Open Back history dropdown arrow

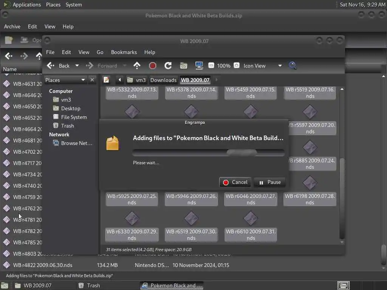click(77, 66)
